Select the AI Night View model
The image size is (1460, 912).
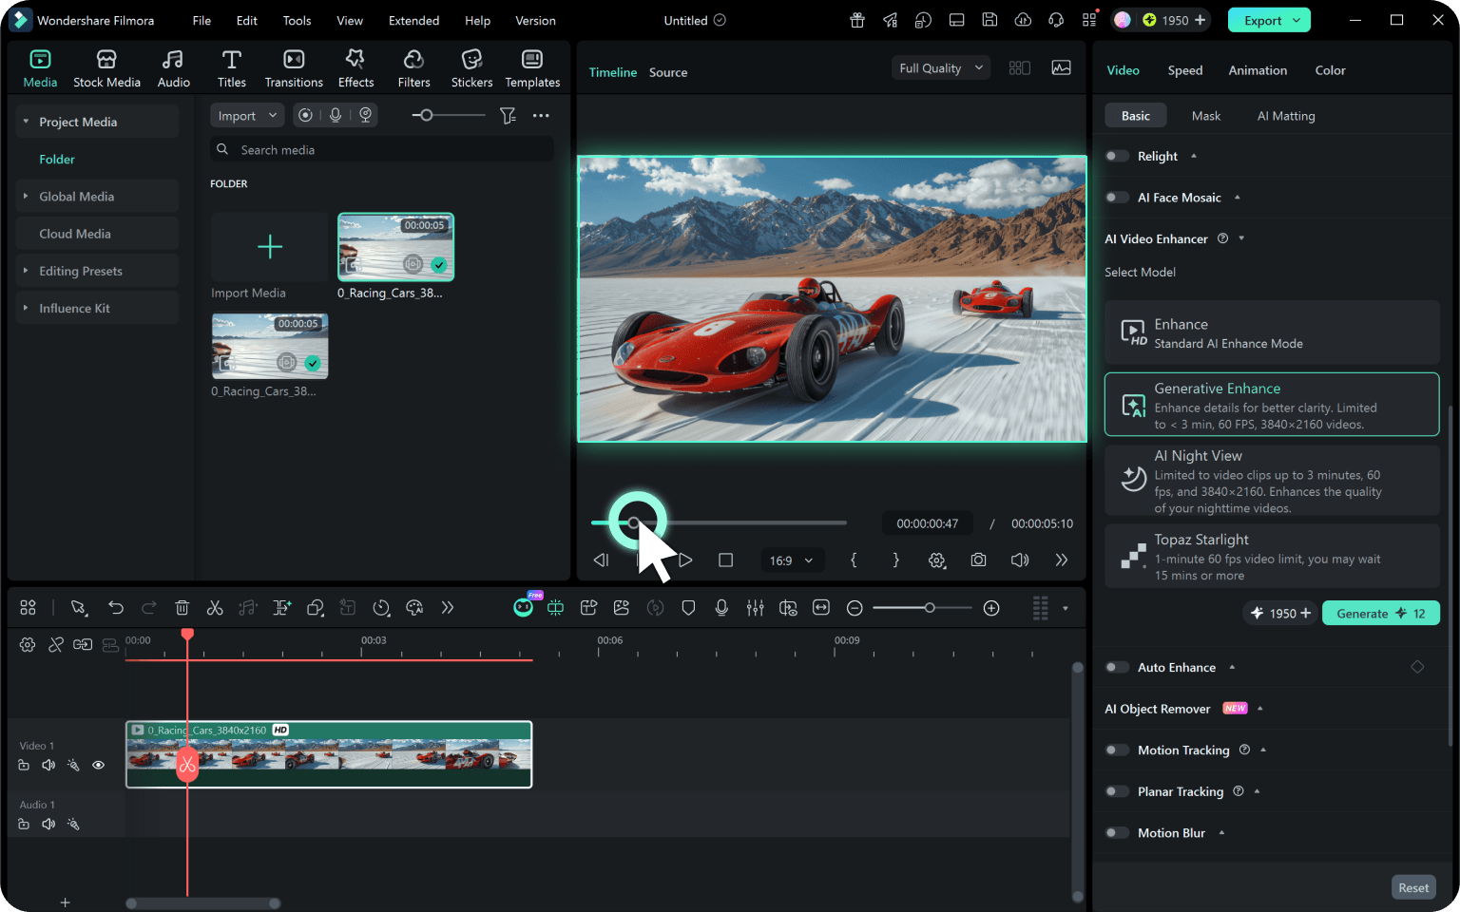point(1272,481)
